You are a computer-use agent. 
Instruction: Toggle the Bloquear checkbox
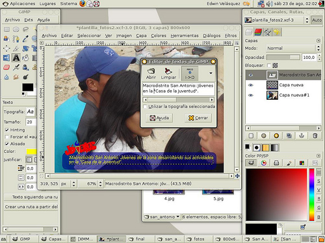(269, 65)
